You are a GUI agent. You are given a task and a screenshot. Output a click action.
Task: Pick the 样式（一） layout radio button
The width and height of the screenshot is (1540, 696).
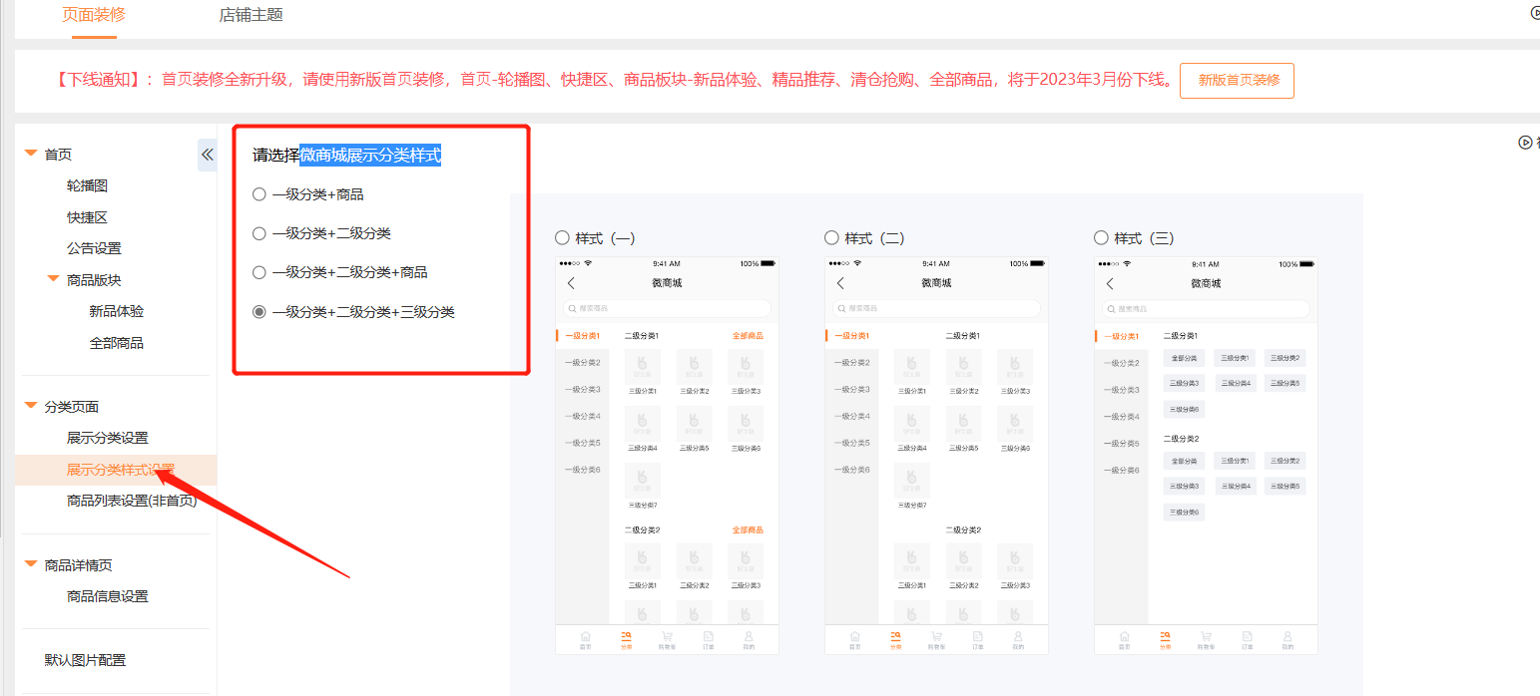tap(562, 238)
